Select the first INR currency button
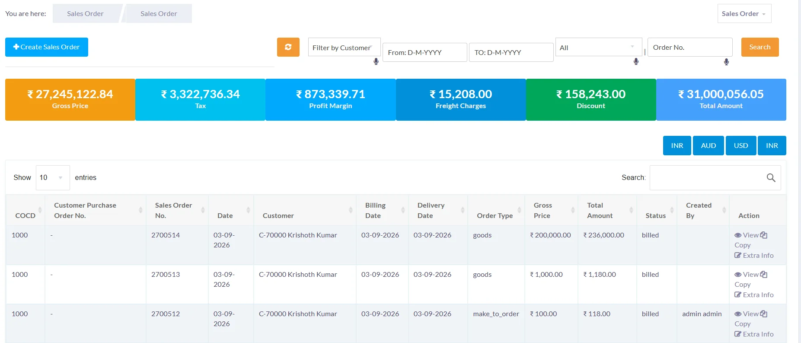 coord(677,146)
